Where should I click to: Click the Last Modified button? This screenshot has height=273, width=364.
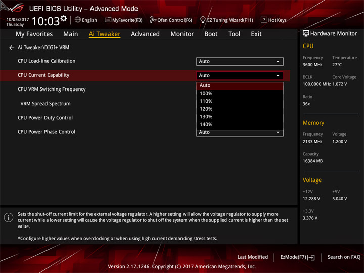point(253,257)
